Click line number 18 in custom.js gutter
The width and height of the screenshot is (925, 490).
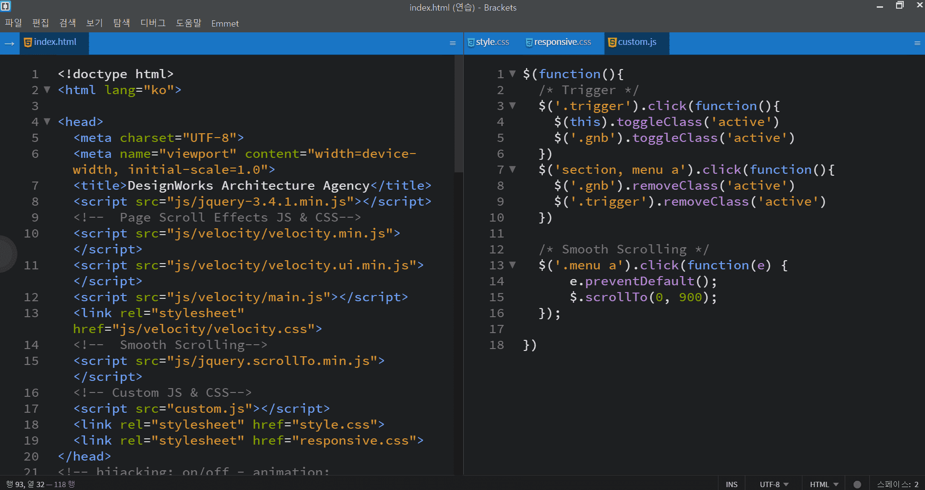[x=497, y=345]
